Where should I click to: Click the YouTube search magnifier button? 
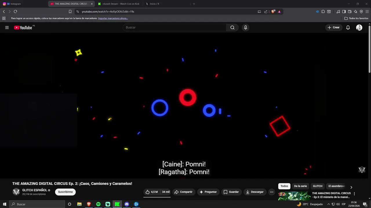pos(232,27)
